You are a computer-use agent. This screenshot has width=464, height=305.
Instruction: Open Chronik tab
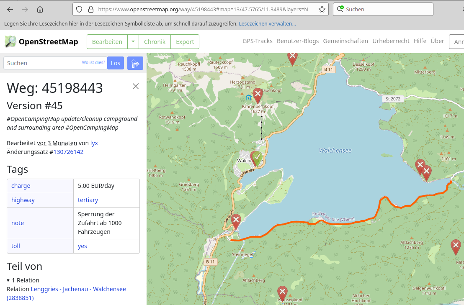(155, 41)
